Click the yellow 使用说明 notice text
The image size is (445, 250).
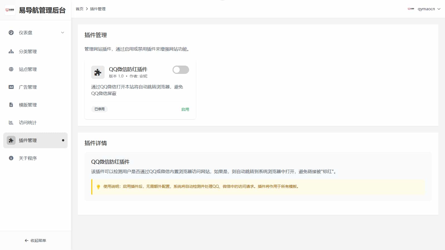pos(202,187)
